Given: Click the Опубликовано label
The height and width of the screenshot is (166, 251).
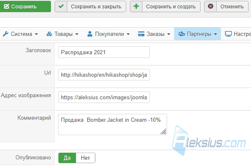Looking at the screenshot, I should pyautogui.click(x=33, y=158).
